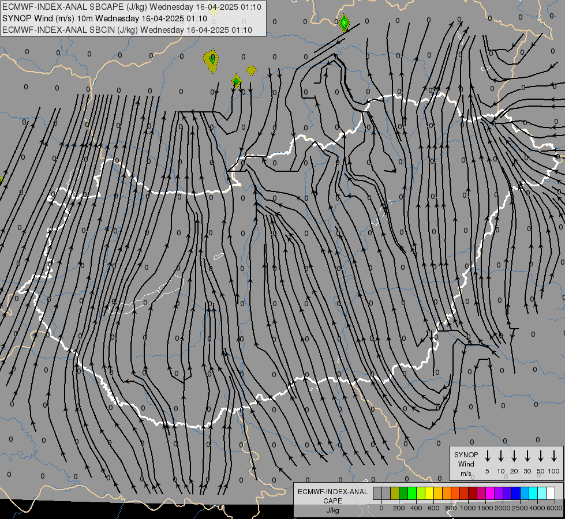Click the olive swatch in CAPE legend
Viewport: 565px width, 519px height.
point(395,493)
